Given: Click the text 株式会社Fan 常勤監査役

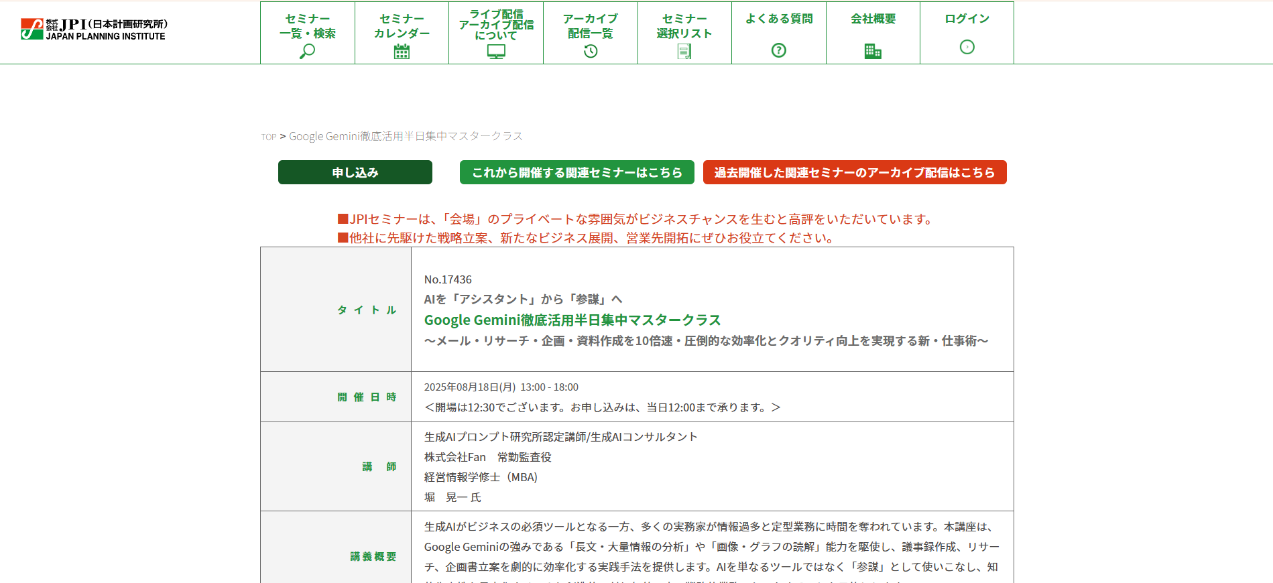Looking at the screenshot, I should coord(488,457).
